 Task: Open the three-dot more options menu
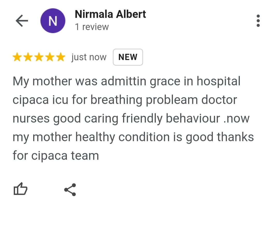258,21
